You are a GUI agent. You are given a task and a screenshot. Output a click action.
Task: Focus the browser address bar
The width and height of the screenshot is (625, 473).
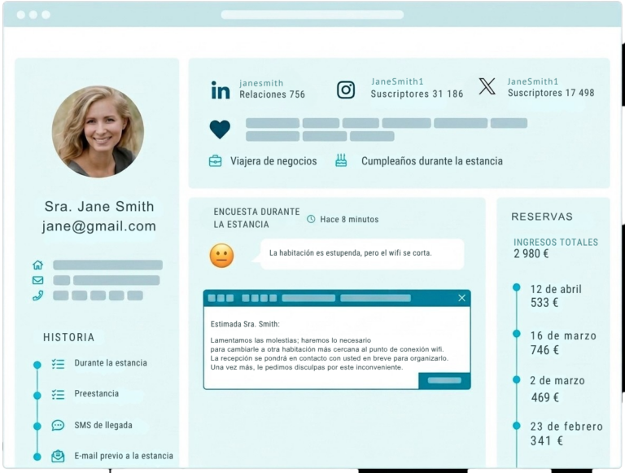(312, 15)
